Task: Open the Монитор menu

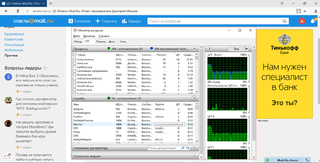Action: tap(89, 36)
